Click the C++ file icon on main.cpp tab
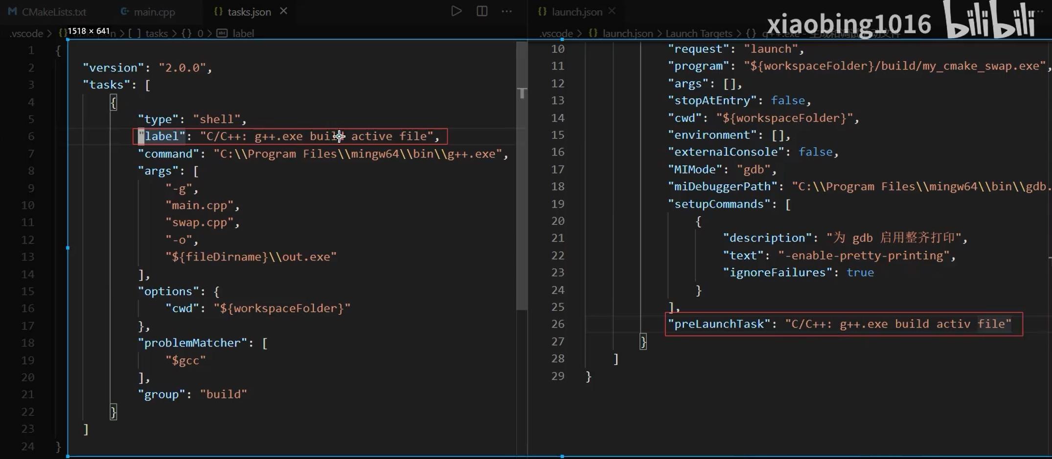 [x=125, y=11]
